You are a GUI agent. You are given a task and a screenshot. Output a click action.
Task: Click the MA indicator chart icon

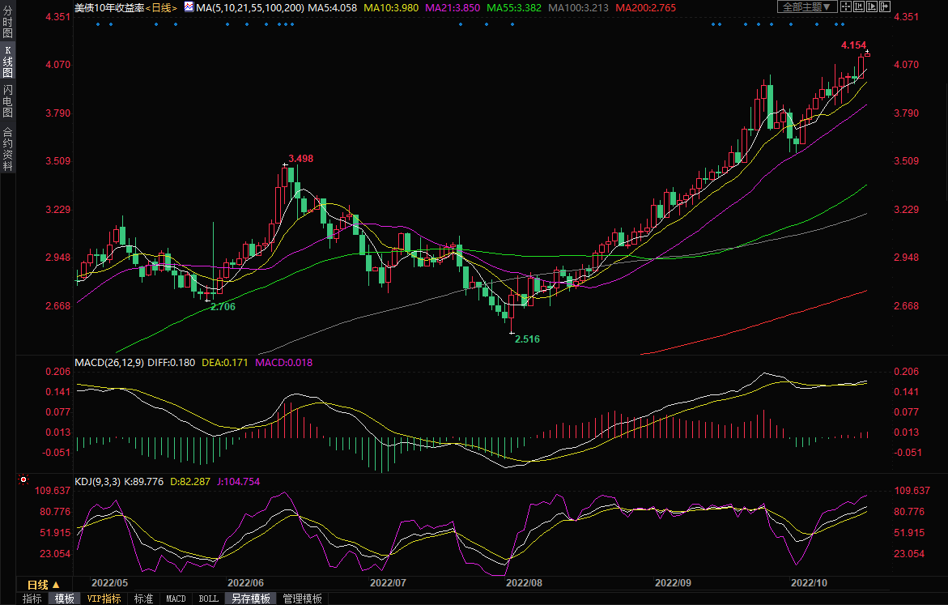189,6
